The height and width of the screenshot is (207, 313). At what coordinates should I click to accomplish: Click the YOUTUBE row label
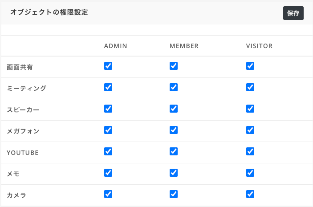point(23,153)
